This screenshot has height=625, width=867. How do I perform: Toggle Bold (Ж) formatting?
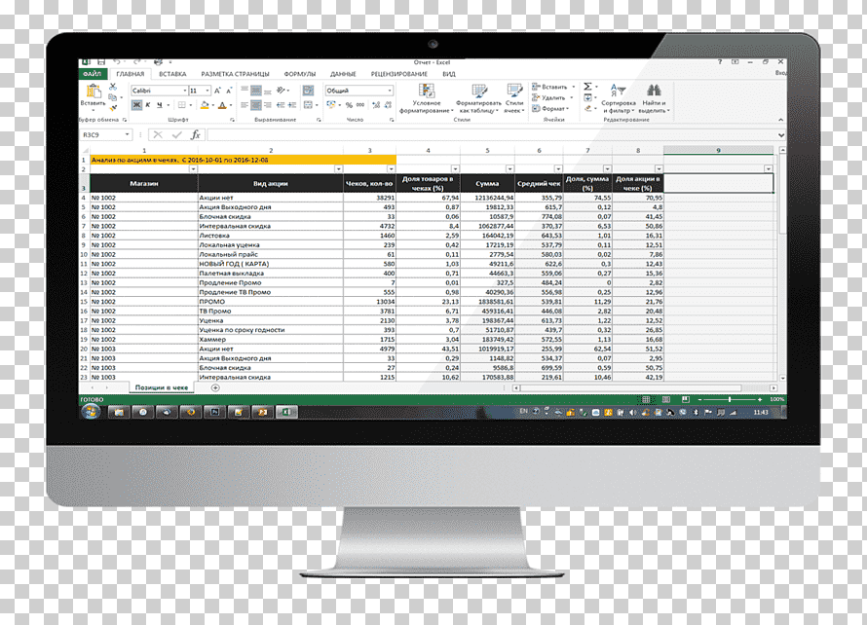coord(136,105)
